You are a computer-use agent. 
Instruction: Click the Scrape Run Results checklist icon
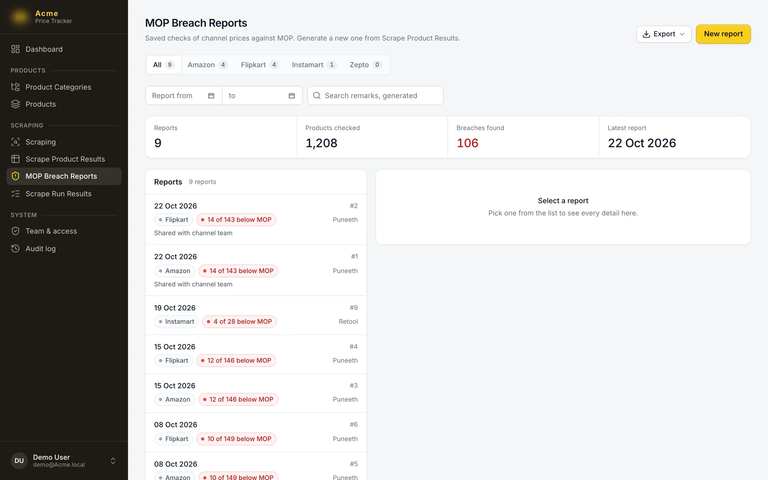click(x=15, y=194)
